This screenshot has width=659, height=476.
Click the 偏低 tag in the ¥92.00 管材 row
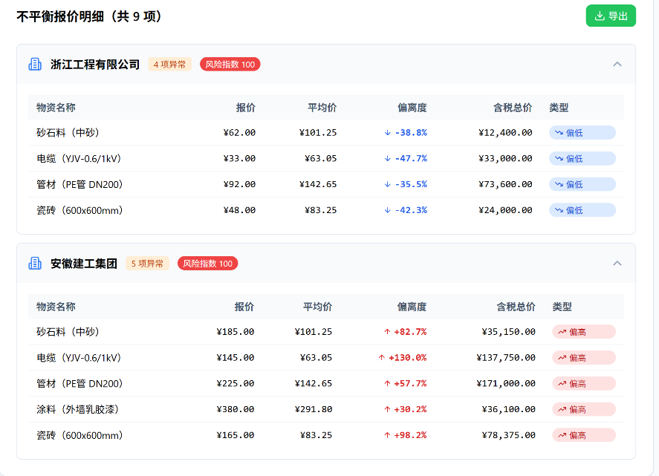point(582,184)
